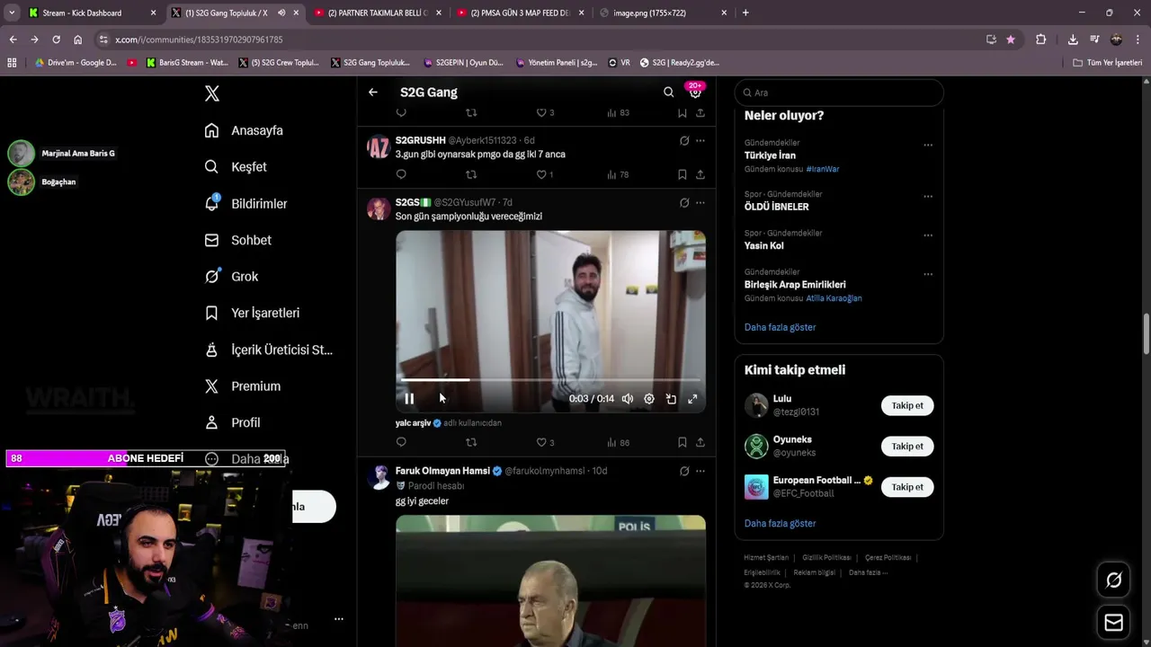Show more trends via Daha fazla göster

[x=781, y=327]
